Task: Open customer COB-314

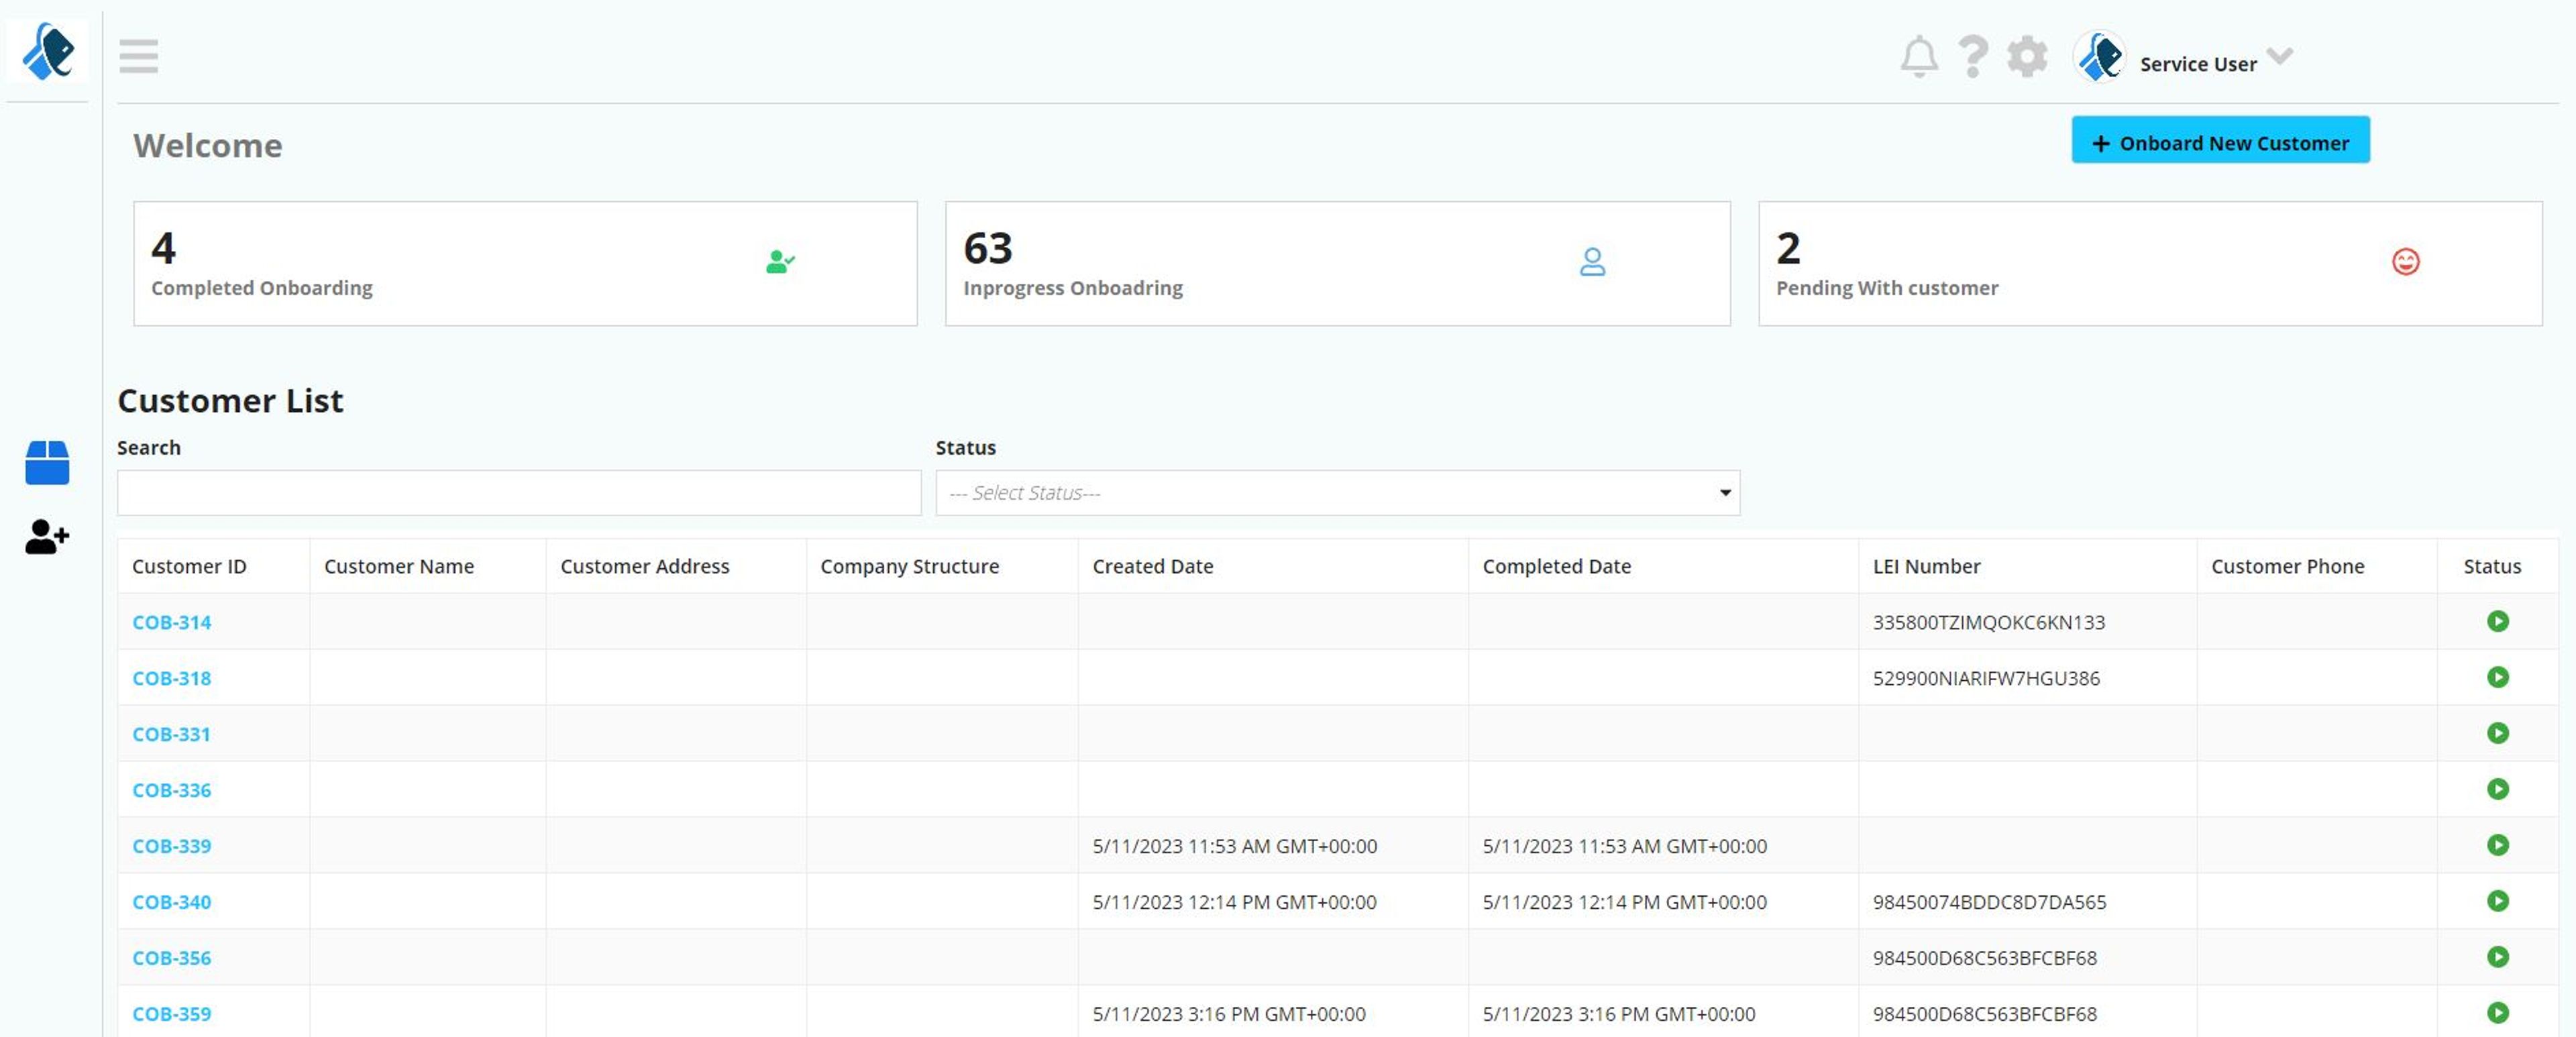Action: (171, 622)
